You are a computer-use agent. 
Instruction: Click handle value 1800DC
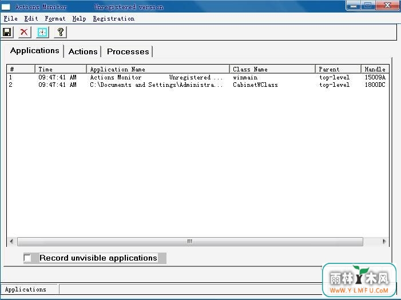(x=375, y=85)
